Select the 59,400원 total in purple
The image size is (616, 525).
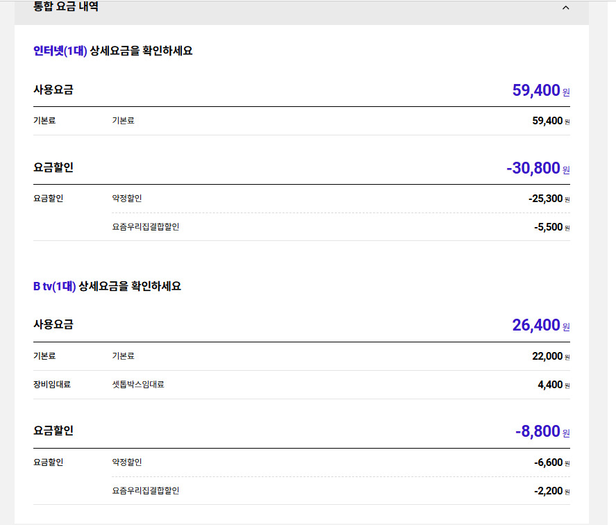[x=540, y=90]
